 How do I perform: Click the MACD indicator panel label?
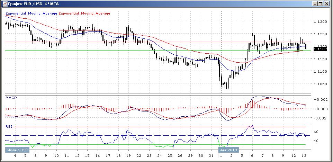tap(11, 98)
